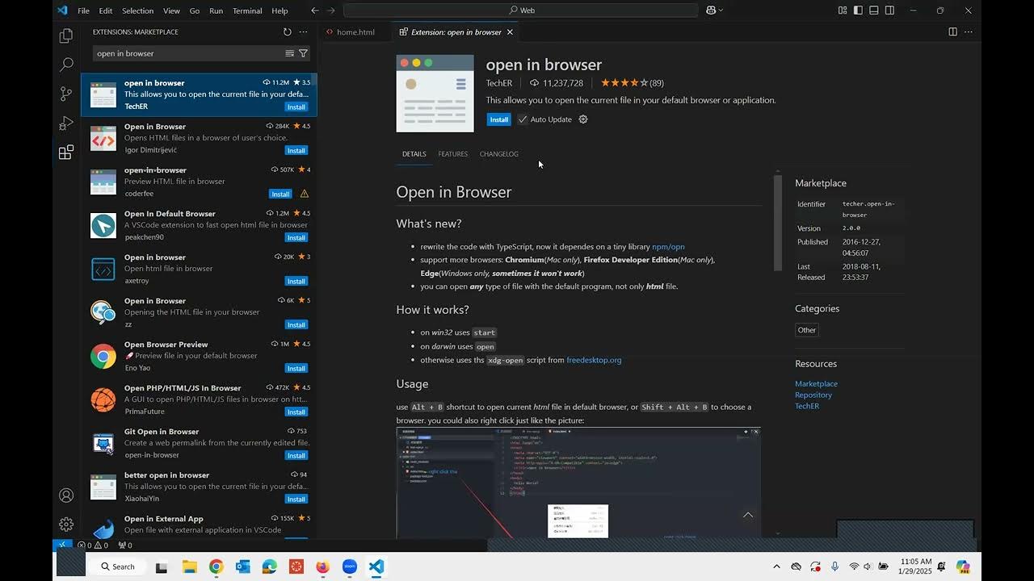The height and width of the screenshot is (581, 1034).
Task: Click the details page vertical scrollbar
Action: [778, 223]
